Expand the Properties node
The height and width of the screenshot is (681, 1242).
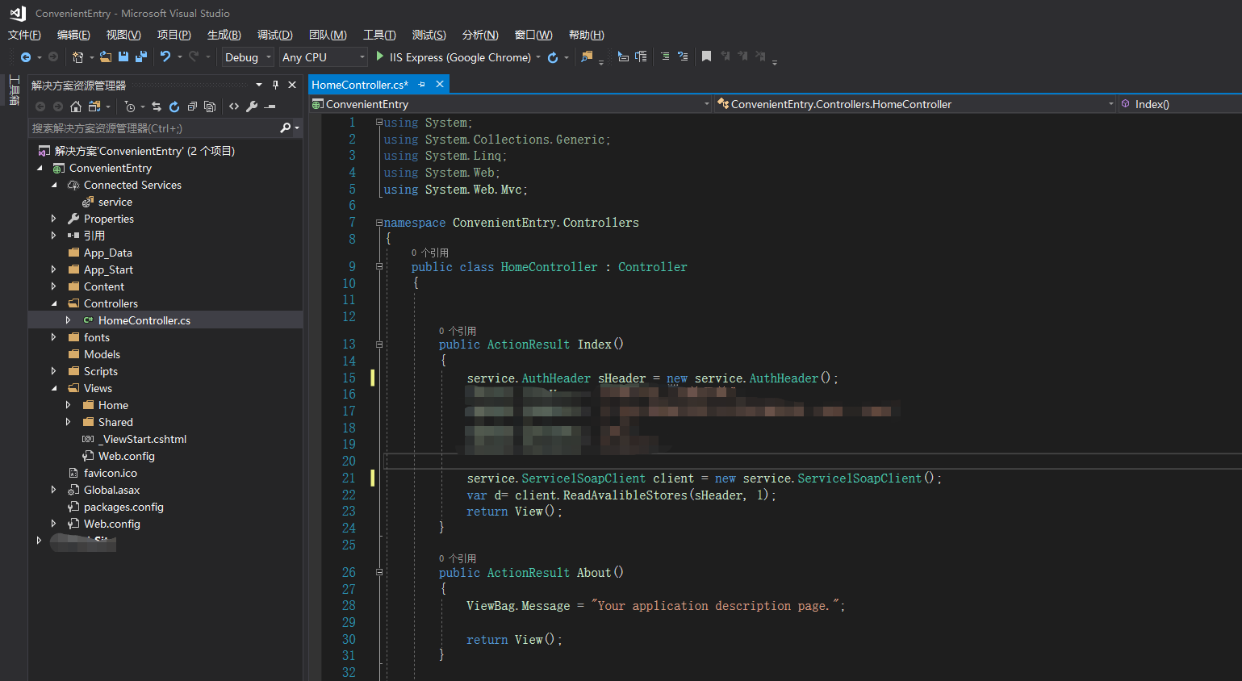[x=54, y=219]
